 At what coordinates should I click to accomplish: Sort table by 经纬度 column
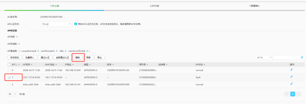coord(167,64)
